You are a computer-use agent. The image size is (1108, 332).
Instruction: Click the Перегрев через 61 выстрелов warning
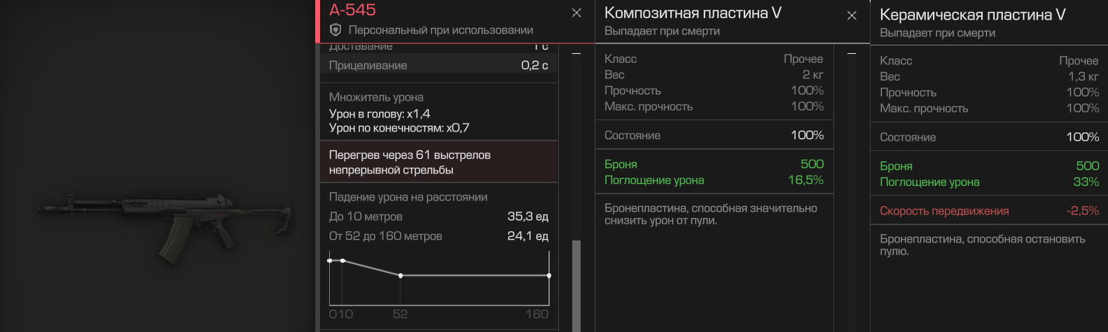[x=438, y=162]
